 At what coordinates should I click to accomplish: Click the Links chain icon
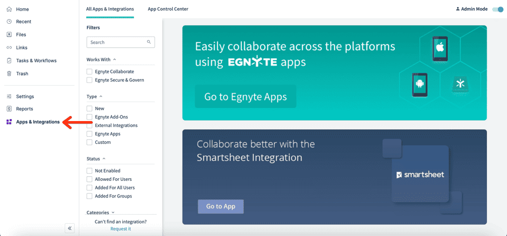point(9,48)
